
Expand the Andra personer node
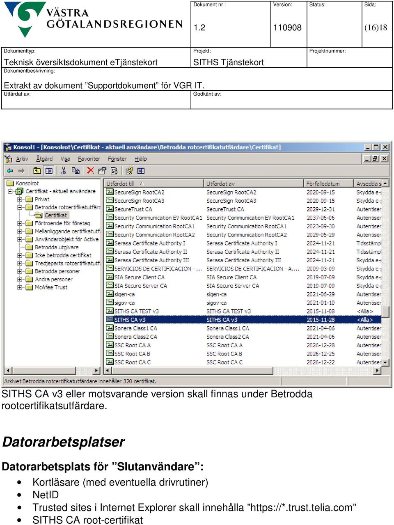pos(20,279)
